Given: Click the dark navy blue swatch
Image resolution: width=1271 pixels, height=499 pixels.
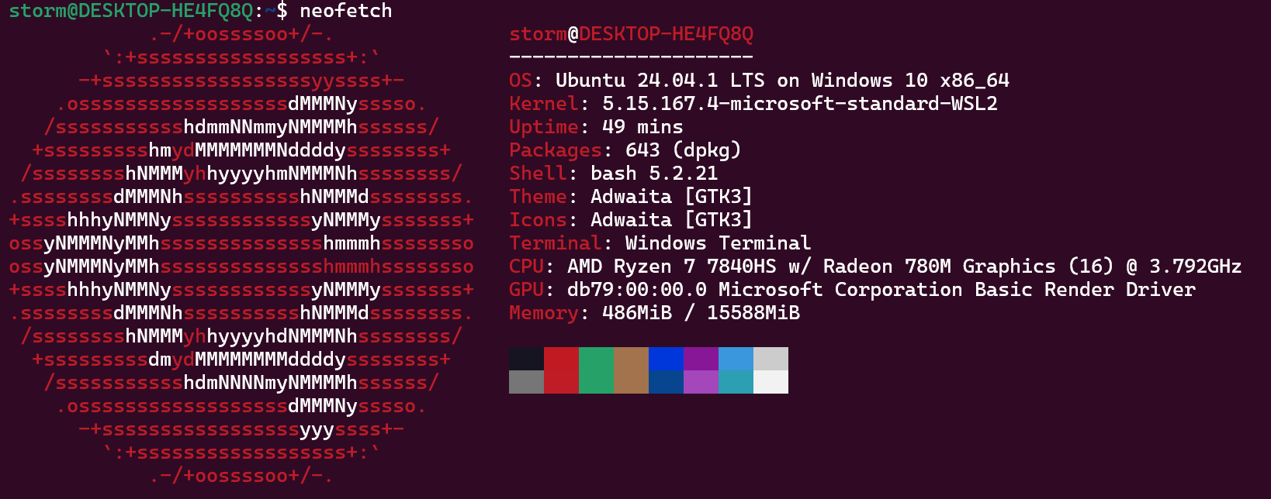Looking at the screenshot, I should pyautogui.click(x=666, y=382).
